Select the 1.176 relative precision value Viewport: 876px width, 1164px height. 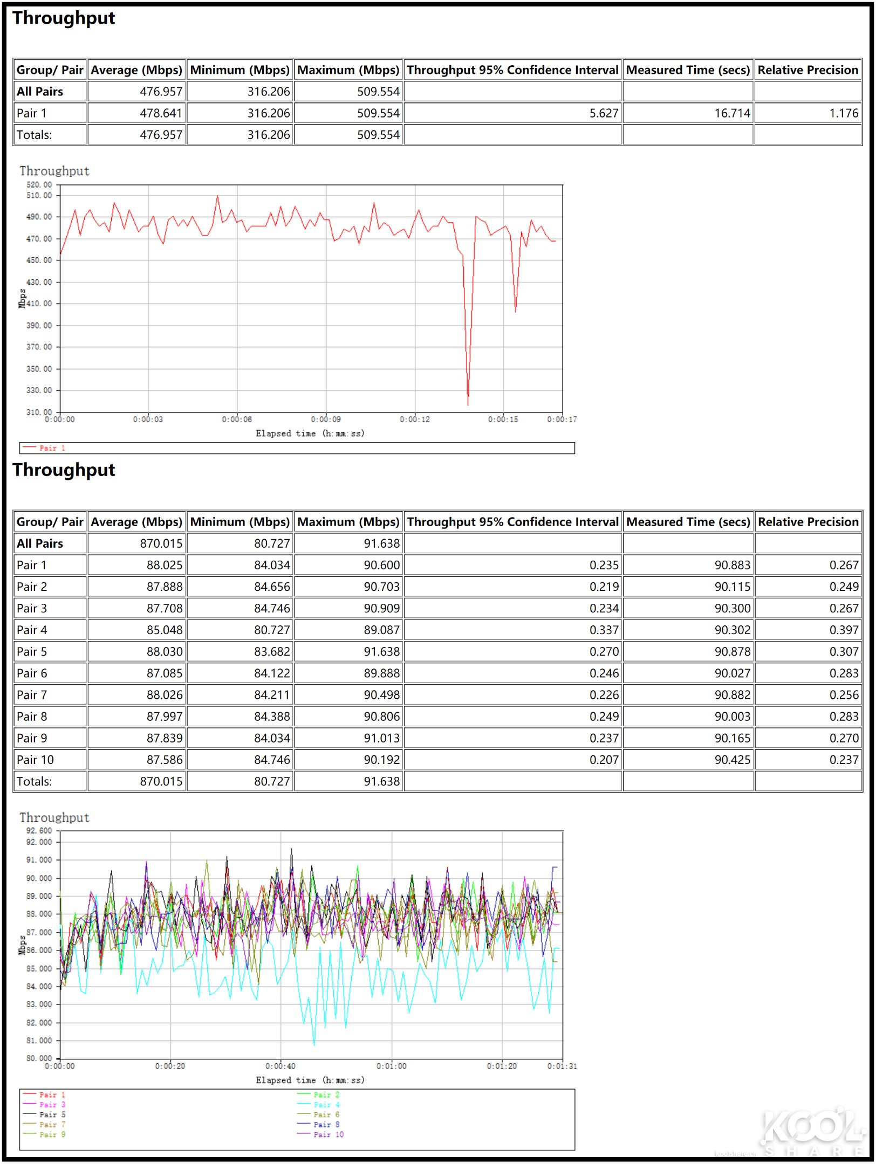(808, 113)
